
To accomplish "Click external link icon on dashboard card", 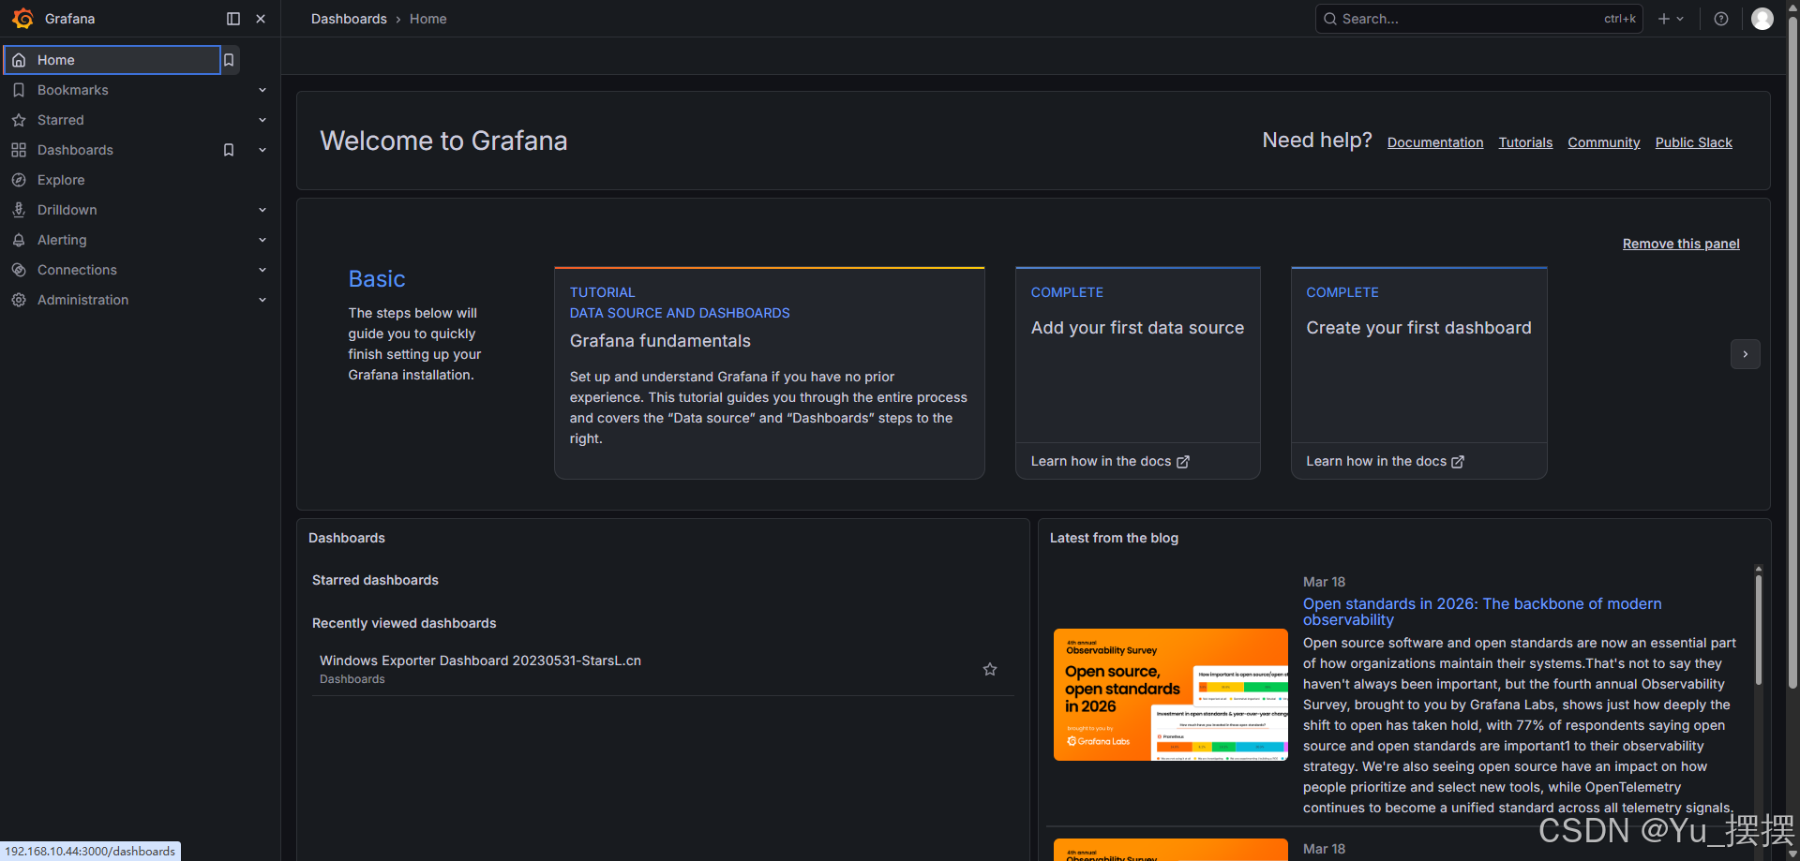I will (1458, 462).
